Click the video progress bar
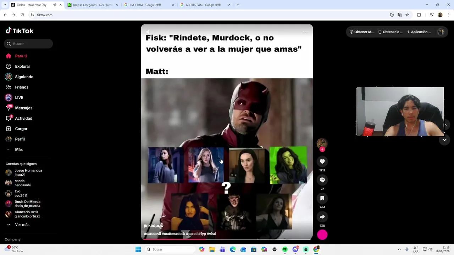Viewport: 454px width, 255px height. click(227, 239)
